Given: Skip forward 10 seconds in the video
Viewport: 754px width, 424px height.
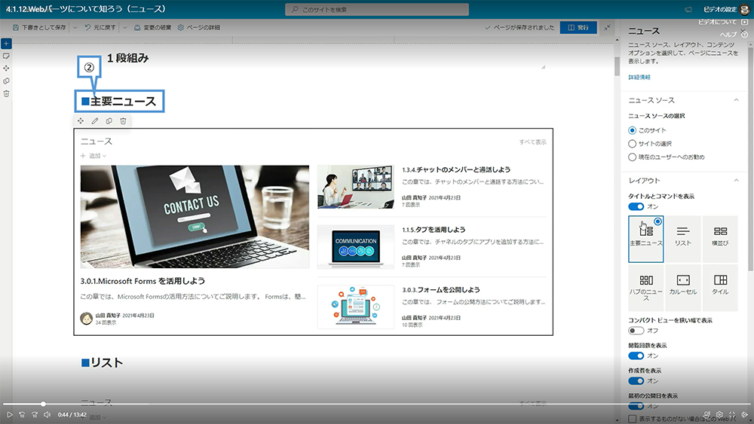Looking at the screenshot, I should [34, 414].
